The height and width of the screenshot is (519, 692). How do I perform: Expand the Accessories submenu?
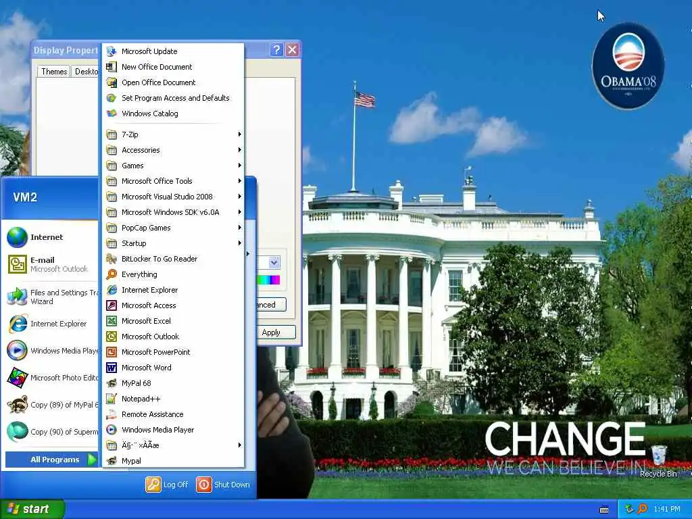(x=173, y=150)
